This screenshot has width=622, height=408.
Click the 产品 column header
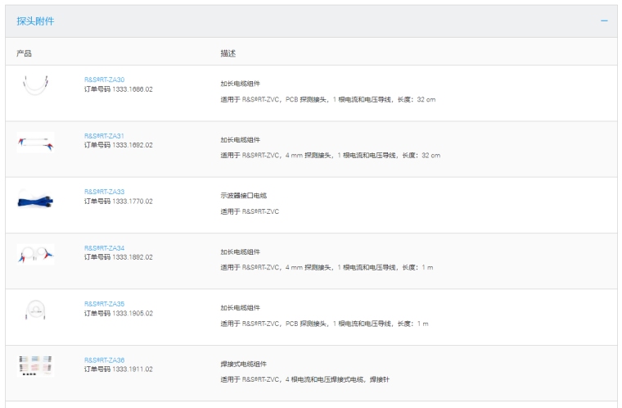tap(25, 53)
